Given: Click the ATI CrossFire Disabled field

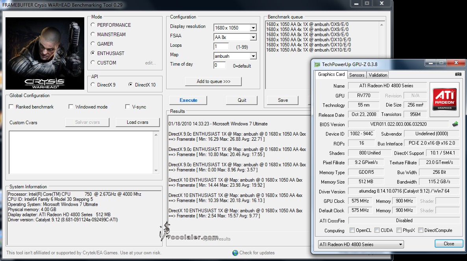Looking at the screenshot, I should (404, 220).
